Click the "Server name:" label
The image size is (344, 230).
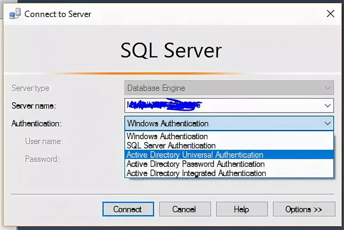pos(34,106)
